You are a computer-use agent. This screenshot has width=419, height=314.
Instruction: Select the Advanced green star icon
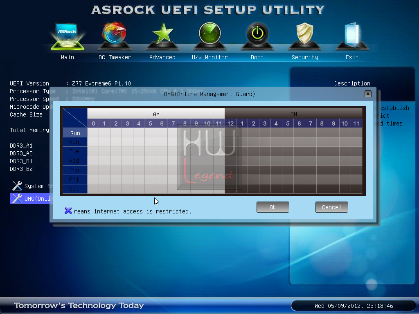click(x=162, y=36)
